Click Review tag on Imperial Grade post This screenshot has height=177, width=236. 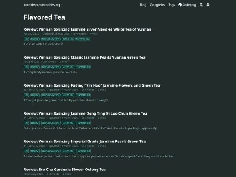coord(35,151)
